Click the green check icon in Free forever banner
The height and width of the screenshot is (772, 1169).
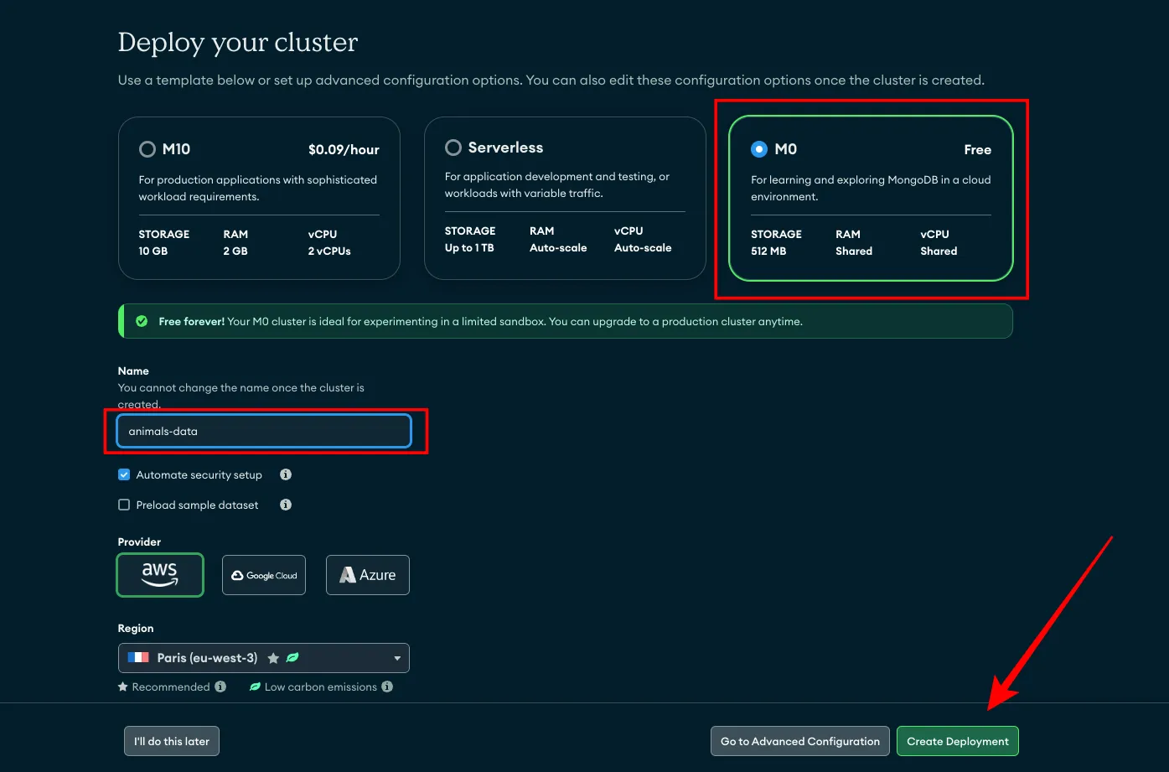pos(142,321)
